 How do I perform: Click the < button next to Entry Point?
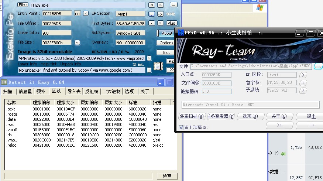pyautogui.click(x=86, y=14)
